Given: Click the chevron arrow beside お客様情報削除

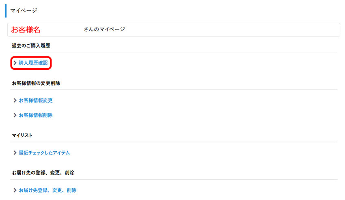Looking at the screenshot, I should (15, 115).
